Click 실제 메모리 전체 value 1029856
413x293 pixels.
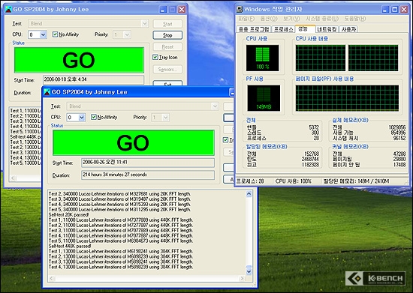[x=397, y=127]
